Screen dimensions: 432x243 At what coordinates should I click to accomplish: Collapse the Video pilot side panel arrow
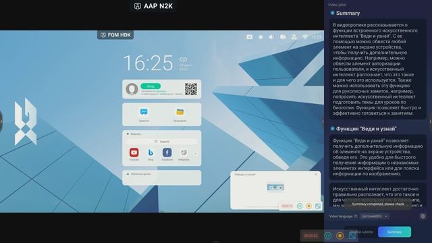(x=431, y=122)
